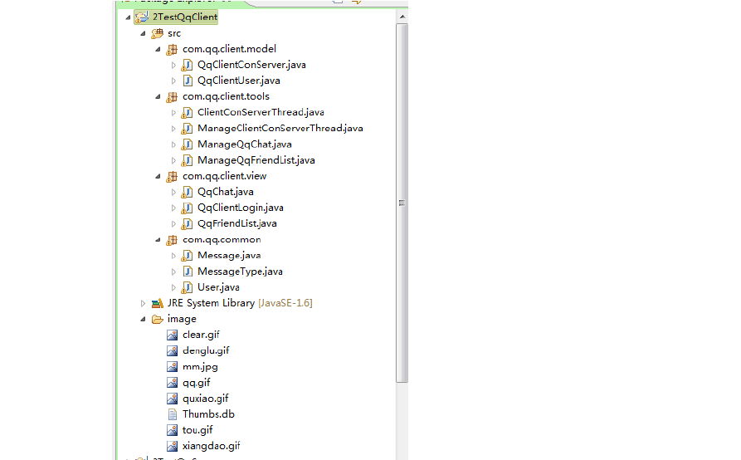Collapse the com.qq.client.view package
The height and width of the screenshot is (460, 741).
pos(158,176)
